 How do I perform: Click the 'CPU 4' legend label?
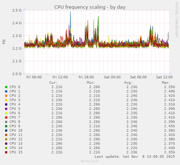15,104
